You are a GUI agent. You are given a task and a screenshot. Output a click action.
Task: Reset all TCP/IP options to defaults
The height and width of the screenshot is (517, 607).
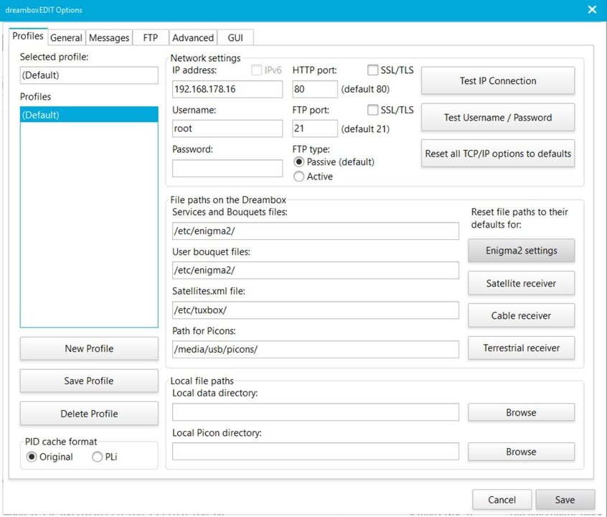[497, 153]
